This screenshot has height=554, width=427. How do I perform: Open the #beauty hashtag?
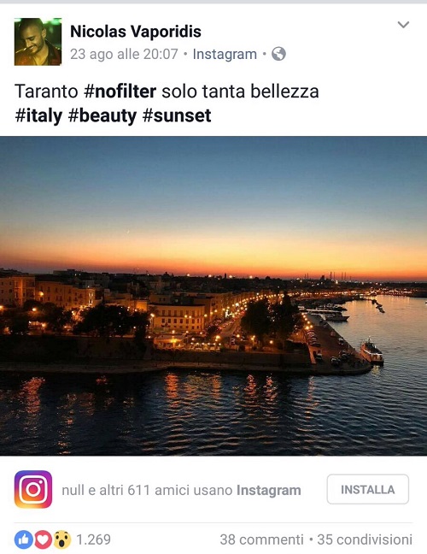(x=102, y=116)
